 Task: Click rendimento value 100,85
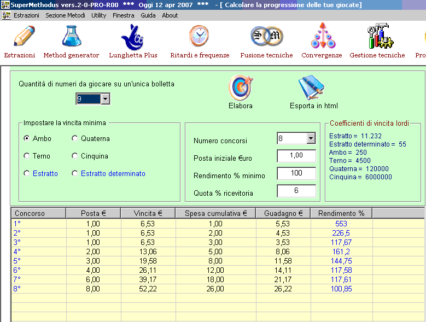(x=341, y=289)
